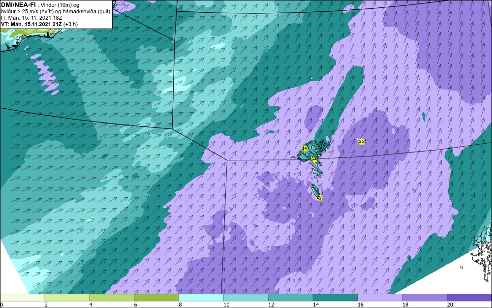Click the legend scale label 12

click(x=271, y=305)
